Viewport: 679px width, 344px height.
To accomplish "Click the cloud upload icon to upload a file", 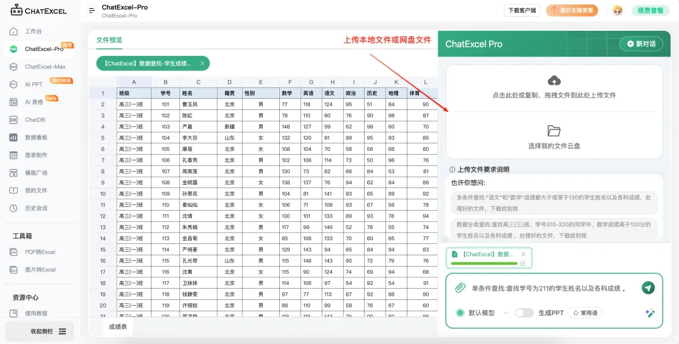I will (x=554, y=80).
